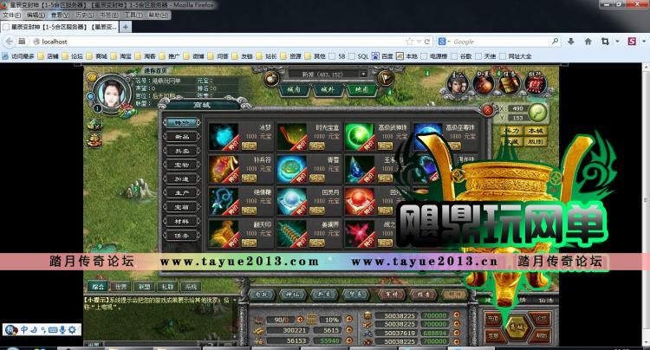
Task: Click the Sogou S toolbar icon
Action: 632,42
